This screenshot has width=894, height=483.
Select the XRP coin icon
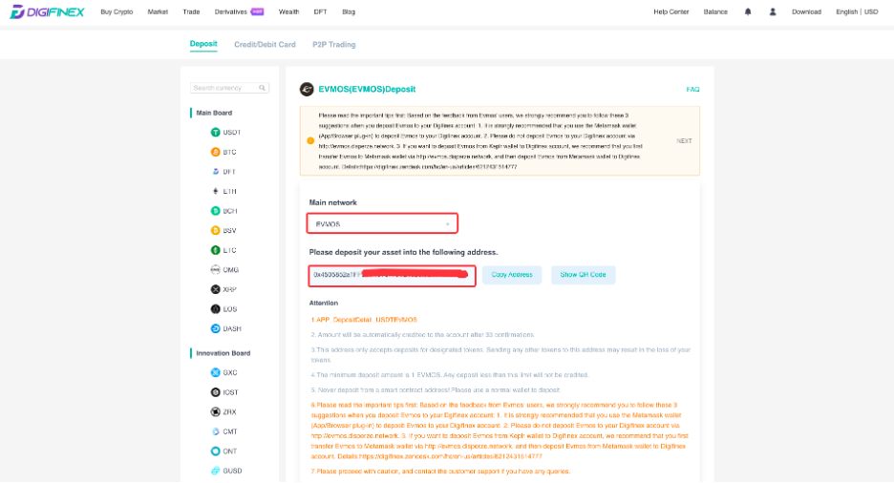pos(215,289)
